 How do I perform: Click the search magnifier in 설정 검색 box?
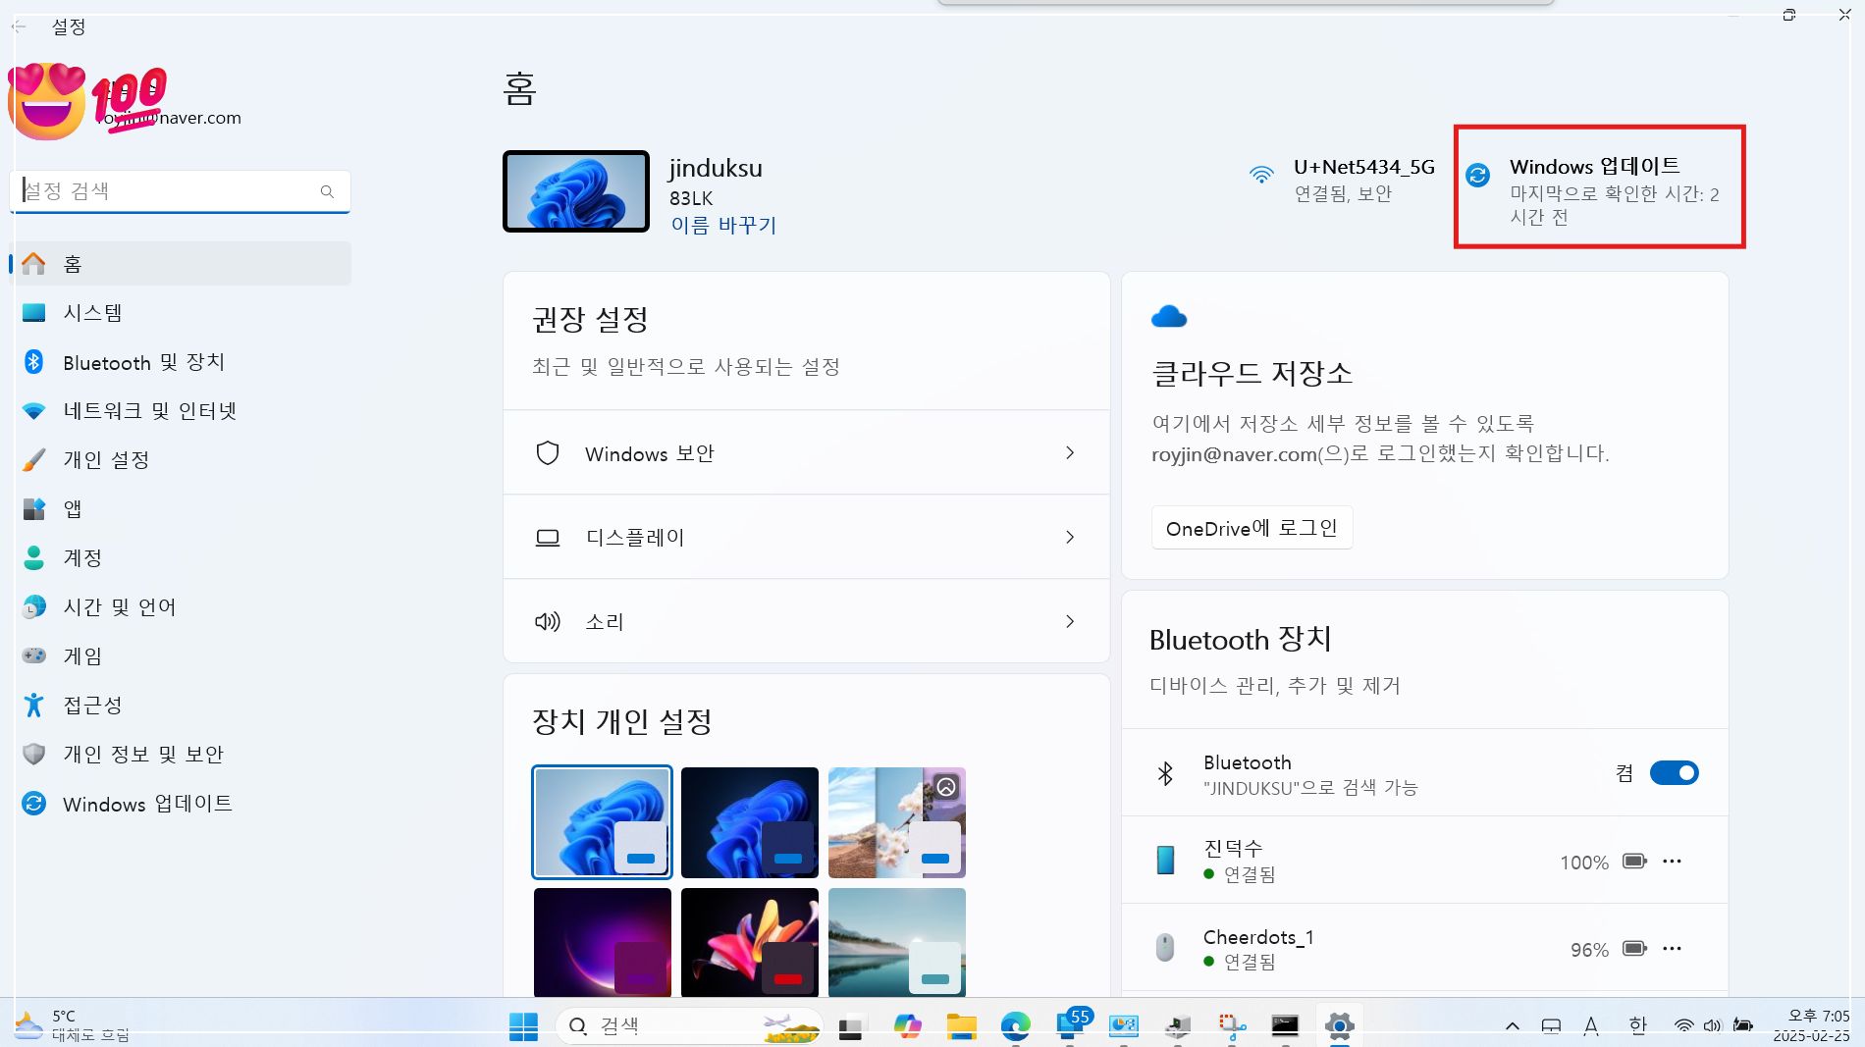(327, 191)
